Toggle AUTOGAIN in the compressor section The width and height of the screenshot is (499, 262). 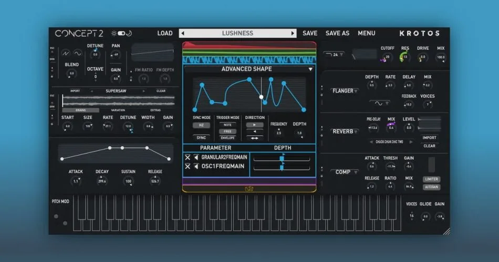[432, 187]
